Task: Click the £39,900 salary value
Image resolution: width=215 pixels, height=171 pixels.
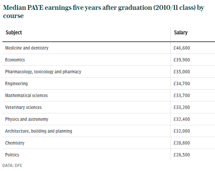Action: click(x=182, y=60)
